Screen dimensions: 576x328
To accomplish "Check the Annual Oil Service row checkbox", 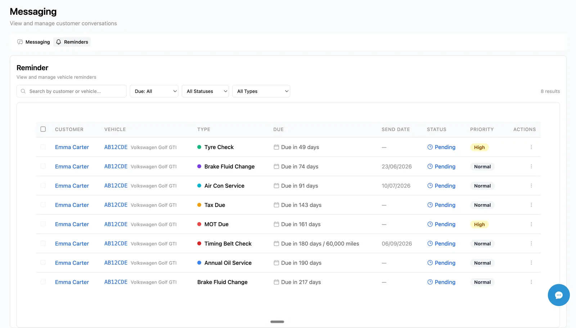I will click(43, 263).
